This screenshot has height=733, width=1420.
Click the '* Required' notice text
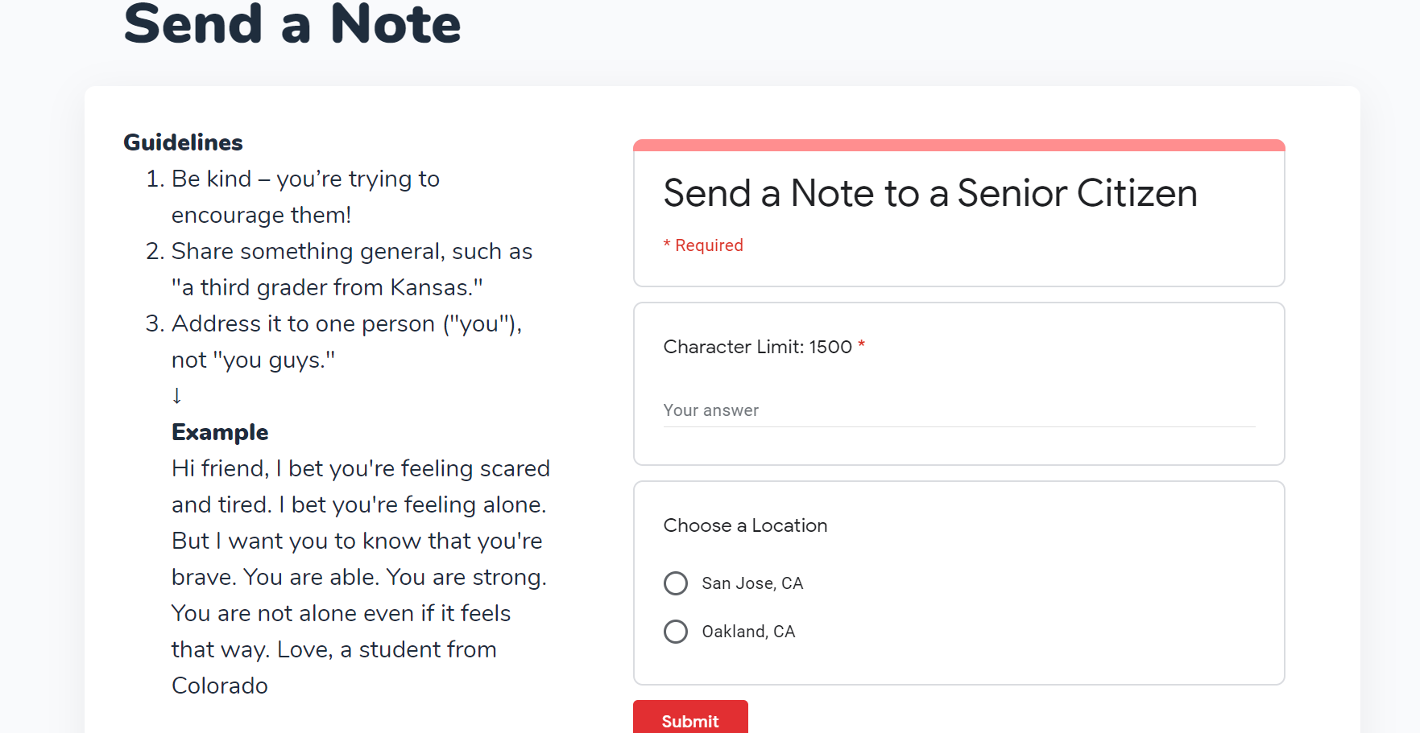[703, 245]
